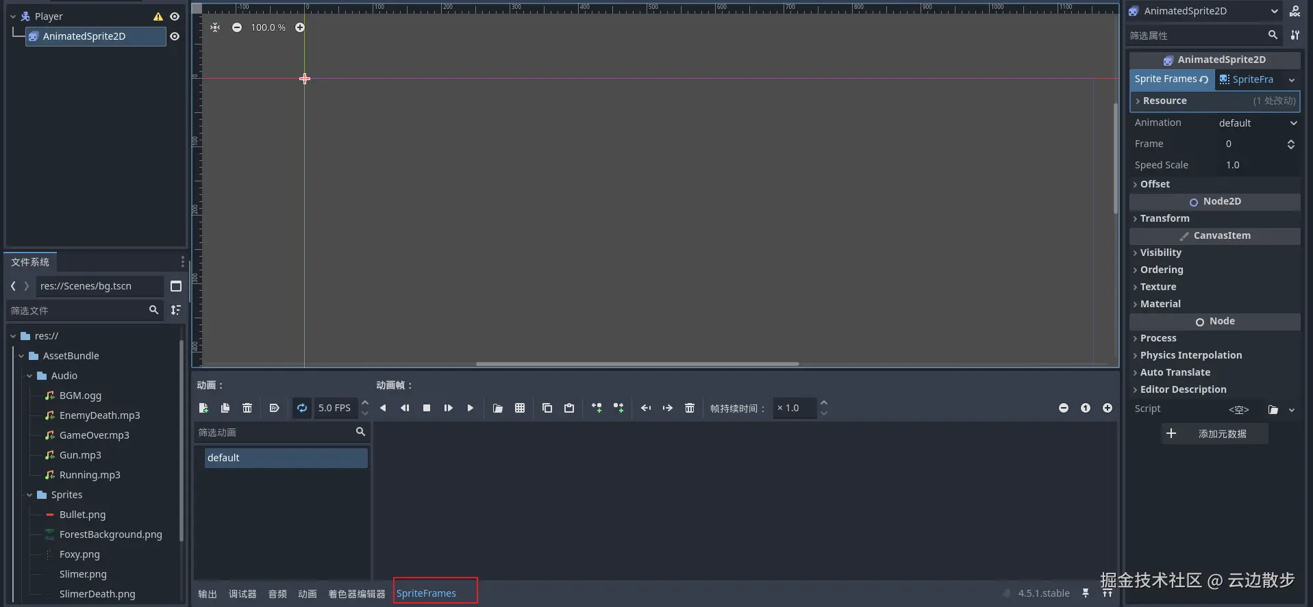Open the 着色器编辑器 bottom panel tab
The image size is (1313, 607).
pyautogui.click(x=357, y=594)
